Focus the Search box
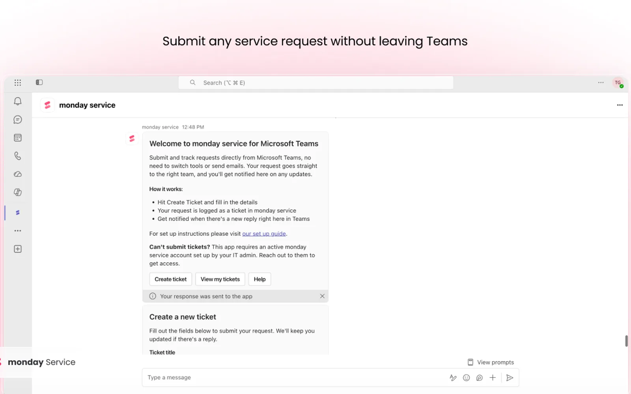Viewport: 631px width, 394px height. click(x=315, y=83)
